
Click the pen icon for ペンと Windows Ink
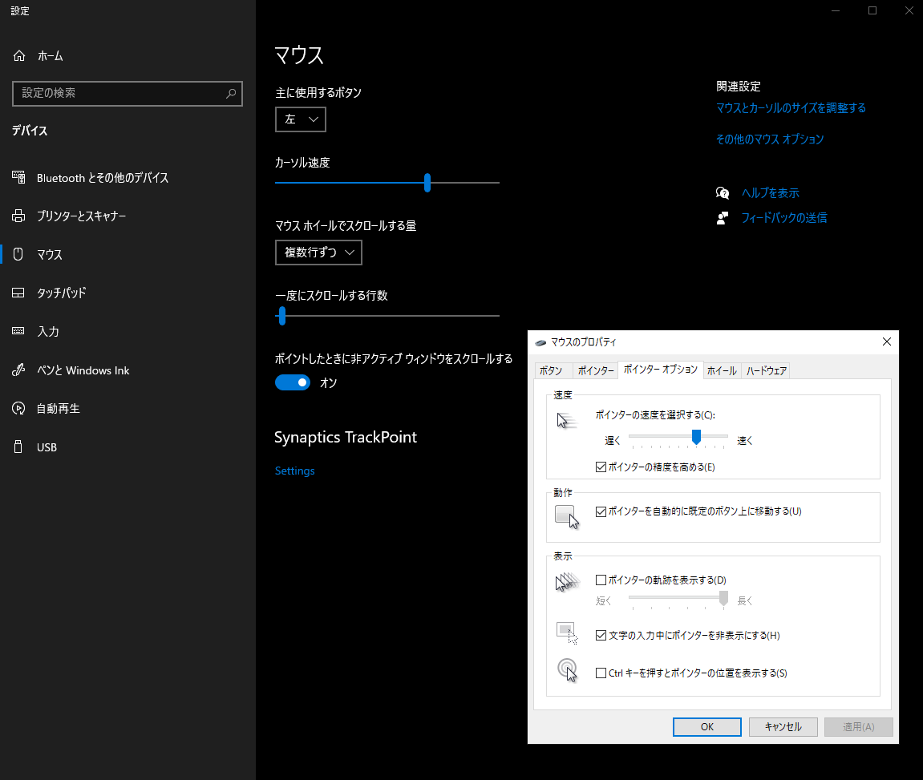[18, 370]
